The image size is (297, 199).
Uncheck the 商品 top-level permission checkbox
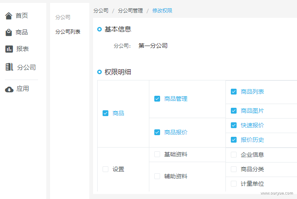[105, 113]
